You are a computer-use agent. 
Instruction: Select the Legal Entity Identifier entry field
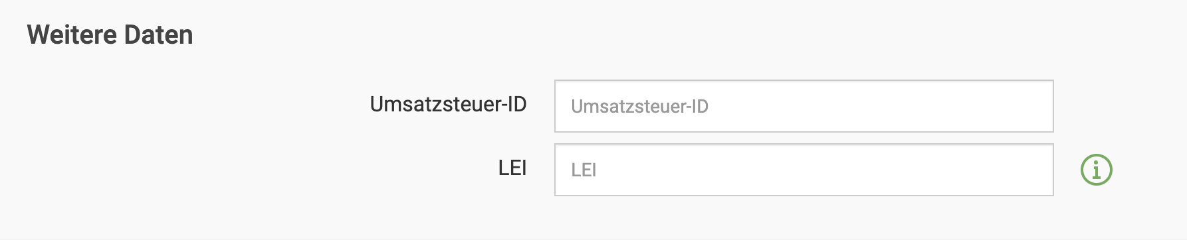pos(804,170)
